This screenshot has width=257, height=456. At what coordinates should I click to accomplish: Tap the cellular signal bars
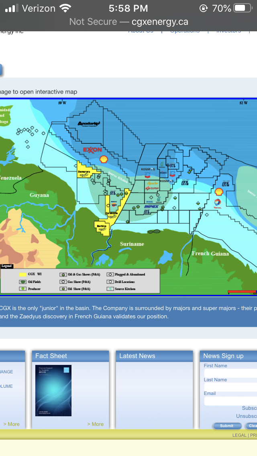point(12,8)
